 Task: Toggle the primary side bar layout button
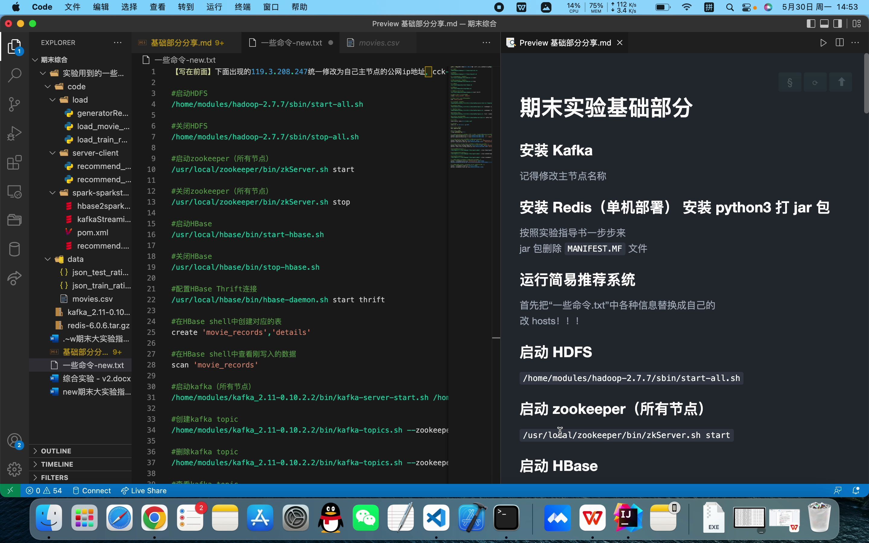point(811,24)
